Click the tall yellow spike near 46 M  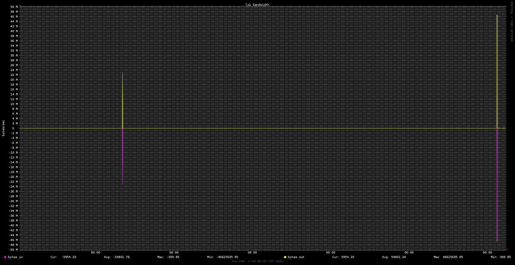pyautogui.click(x=497, y=61)
